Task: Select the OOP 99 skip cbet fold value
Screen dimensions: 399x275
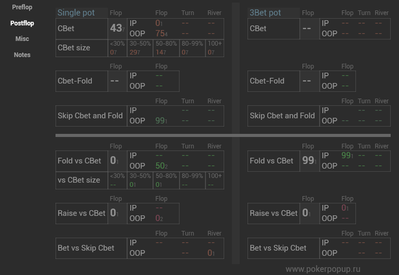Action: pos(161,121)
